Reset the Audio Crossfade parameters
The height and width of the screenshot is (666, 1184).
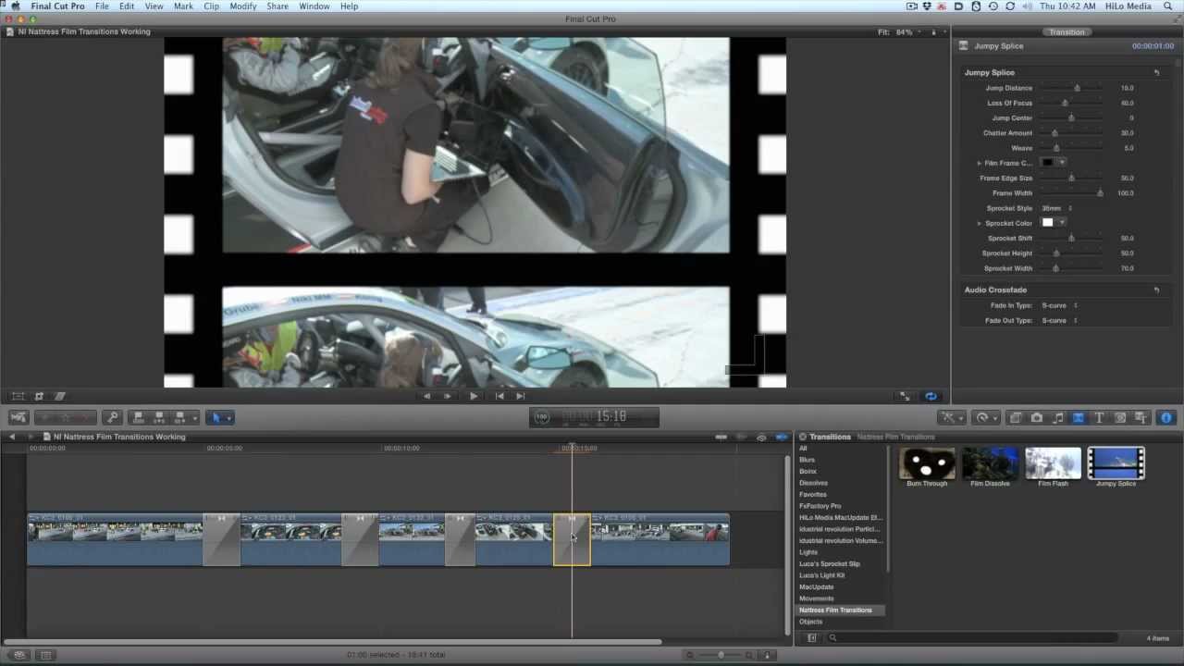pos(1156,290)
